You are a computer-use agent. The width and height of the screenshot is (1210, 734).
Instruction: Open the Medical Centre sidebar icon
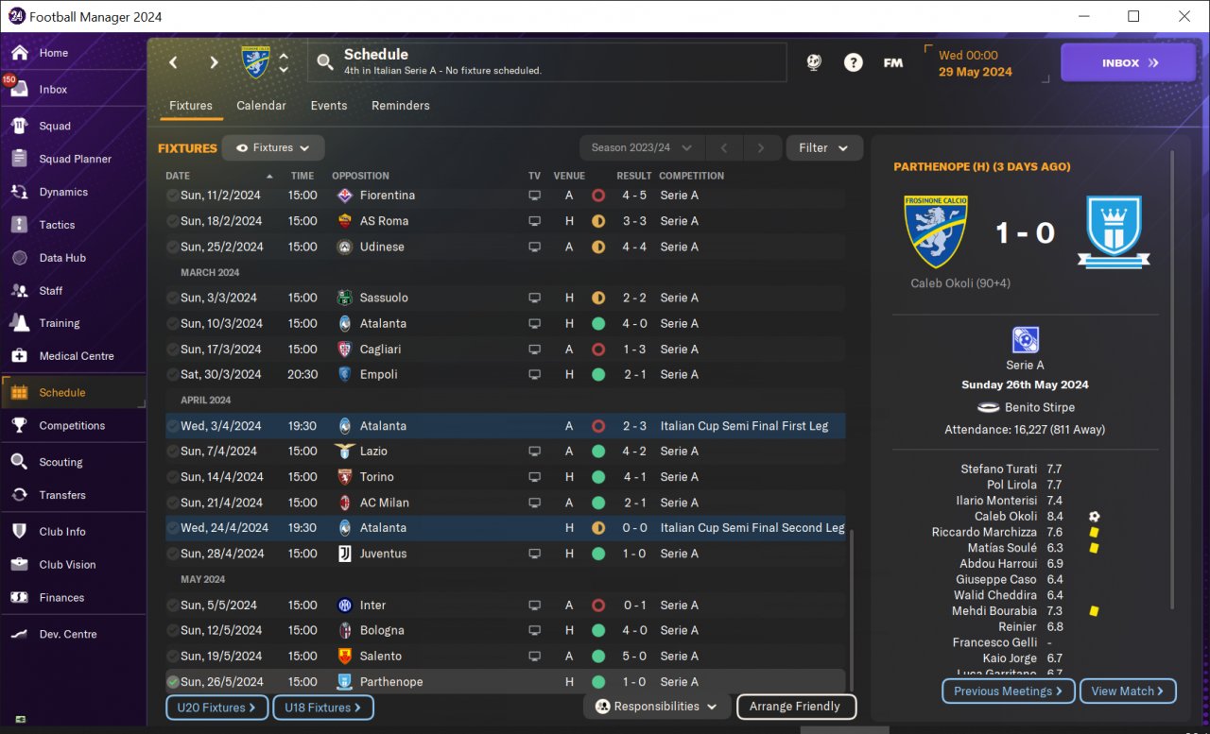pos(19,356)
